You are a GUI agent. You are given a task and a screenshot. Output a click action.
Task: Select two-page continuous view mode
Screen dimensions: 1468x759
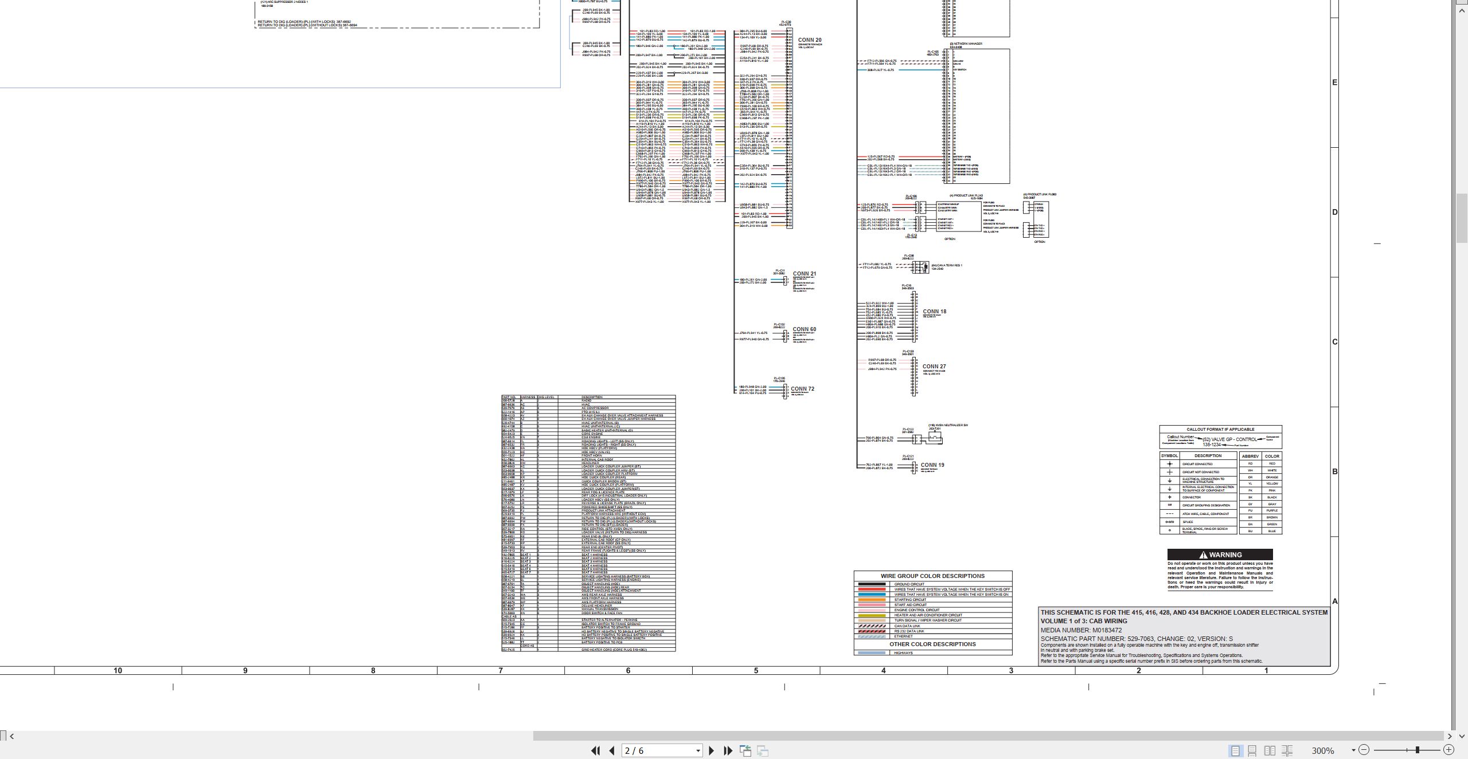pyautogui.click(x=1287, y=750)
